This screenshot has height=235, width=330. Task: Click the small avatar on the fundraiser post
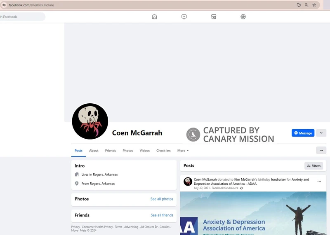pyautogui.click(x=188, y=181)
